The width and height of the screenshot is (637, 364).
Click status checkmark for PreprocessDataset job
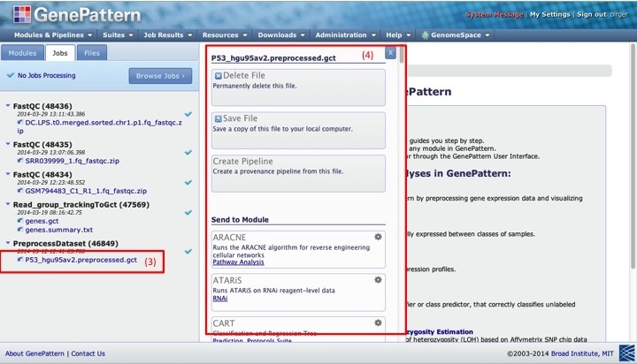click(188, 251)
